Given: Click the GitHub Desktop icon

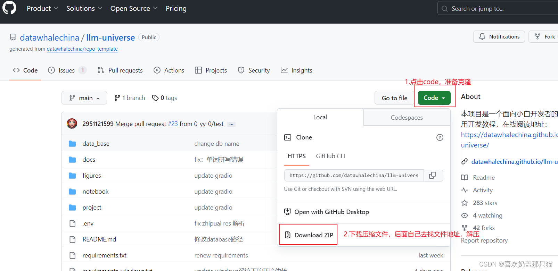Looking at the screenshot, I should point(288,212).
